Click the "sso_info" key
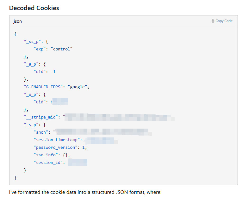248x197 pixels. pos(46,155)
